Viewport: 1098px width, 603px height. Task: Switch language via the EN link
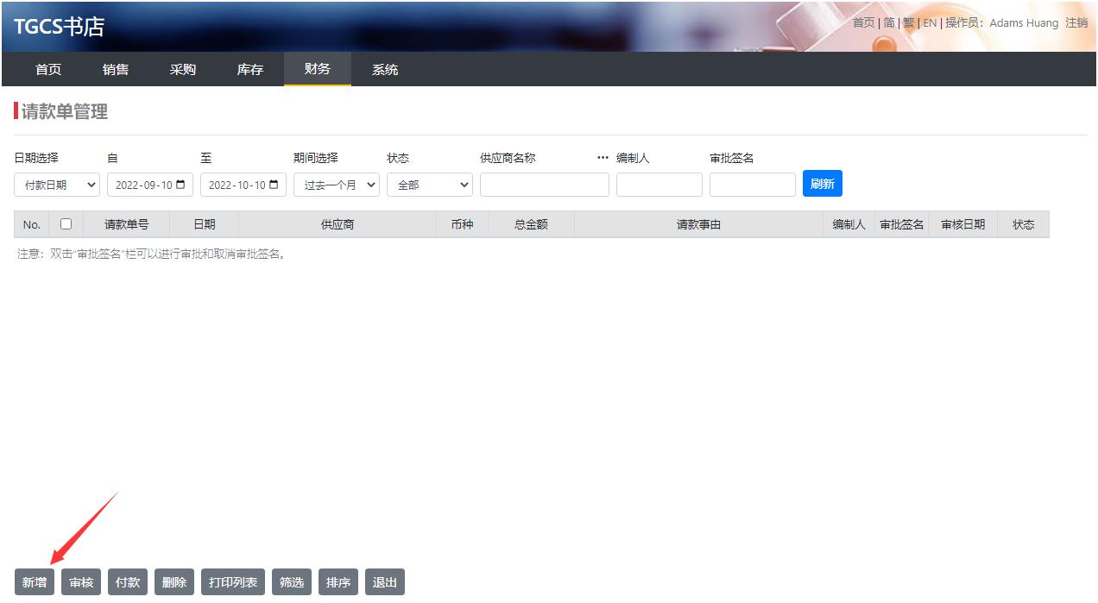[930, 22]
